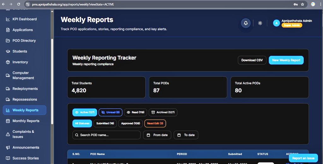Screen dimensions: 323x164
Task: Open the Students section
Action: click(x=25, y=52)
